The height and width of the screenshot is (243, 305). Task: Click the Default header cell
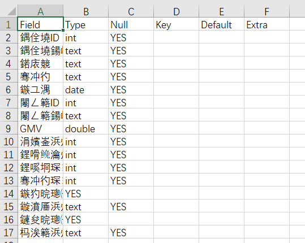[221, 24]
